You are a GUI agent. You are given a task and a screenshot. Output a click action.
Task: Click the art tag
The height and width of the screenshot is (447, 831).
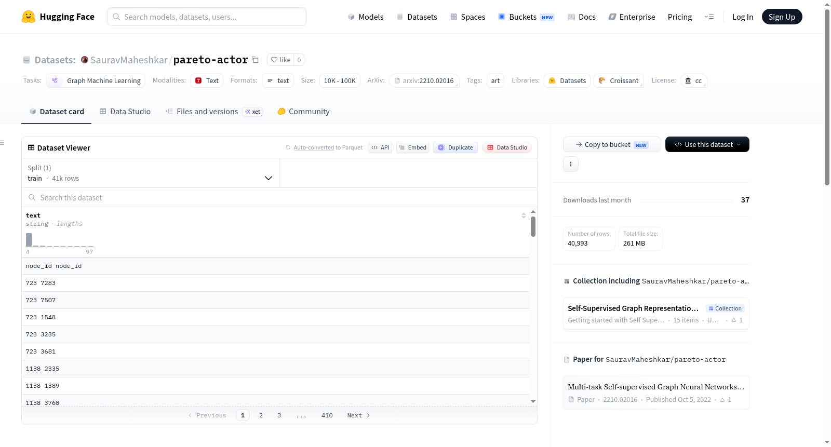pyautogui.click(x=495, y=80)
